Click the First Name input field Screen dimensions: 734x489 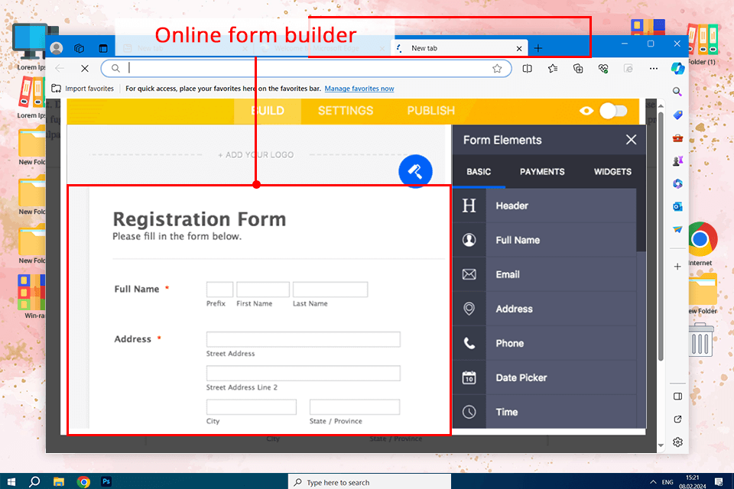tap(262, 289)
